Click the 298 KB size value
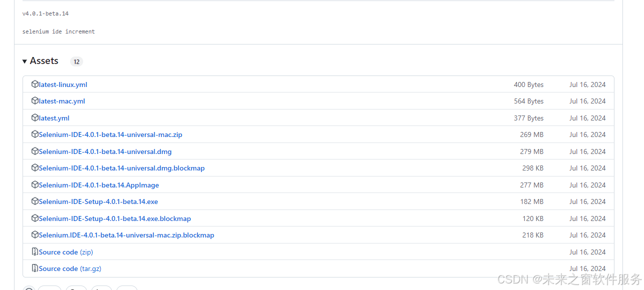644x290 pixels. pos(533,168)
